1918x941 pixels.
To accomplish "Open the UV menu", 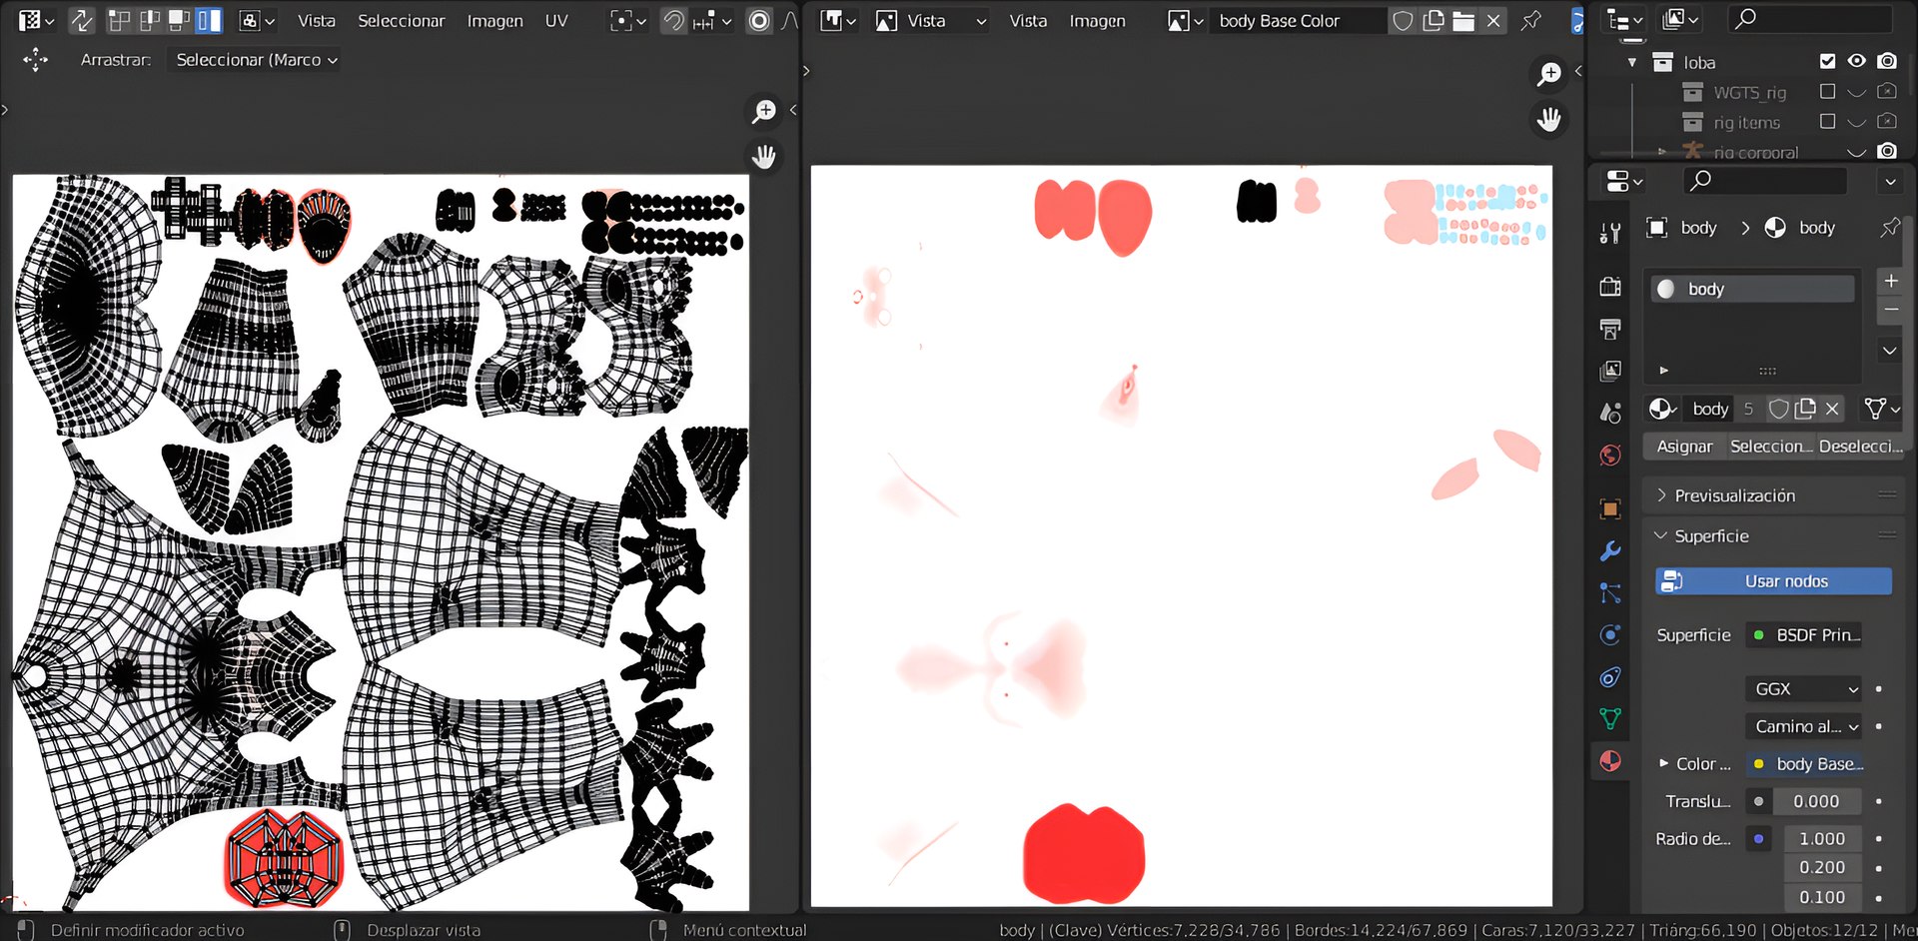I will 556,20.
